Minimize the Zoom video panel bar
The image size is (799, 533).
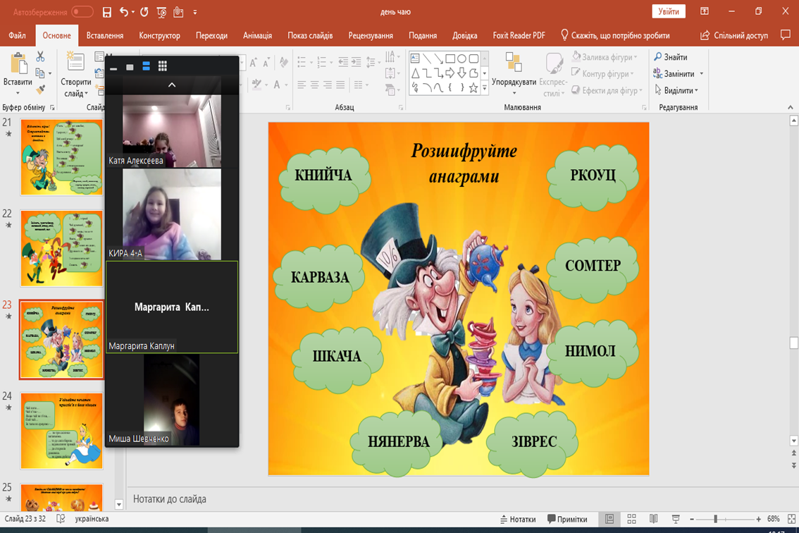pos(113,68)
